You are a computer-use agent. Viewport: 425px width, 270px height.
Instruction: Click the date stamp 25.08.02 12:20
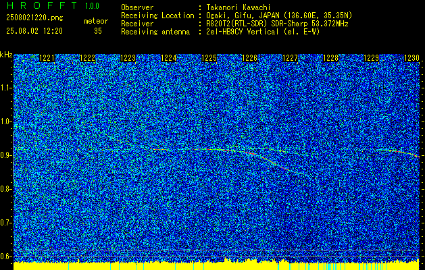(34, 31)
